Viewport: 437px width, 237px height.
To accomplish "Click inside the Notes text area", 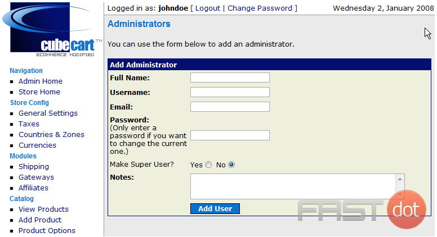I will (x=293, y=186).
